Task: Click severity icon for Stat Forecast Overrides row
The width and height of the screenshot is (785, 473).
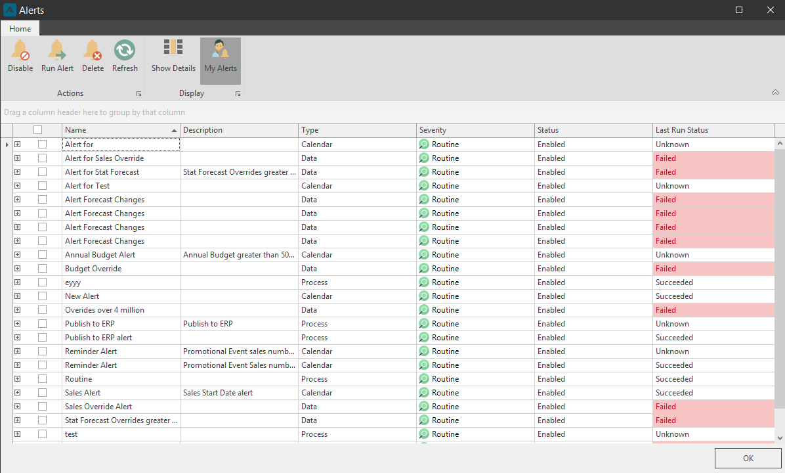Action: coord(424,420)
